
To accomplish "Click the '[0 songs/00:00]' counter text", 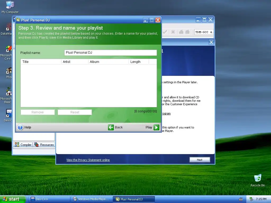I will pos(146,111).
